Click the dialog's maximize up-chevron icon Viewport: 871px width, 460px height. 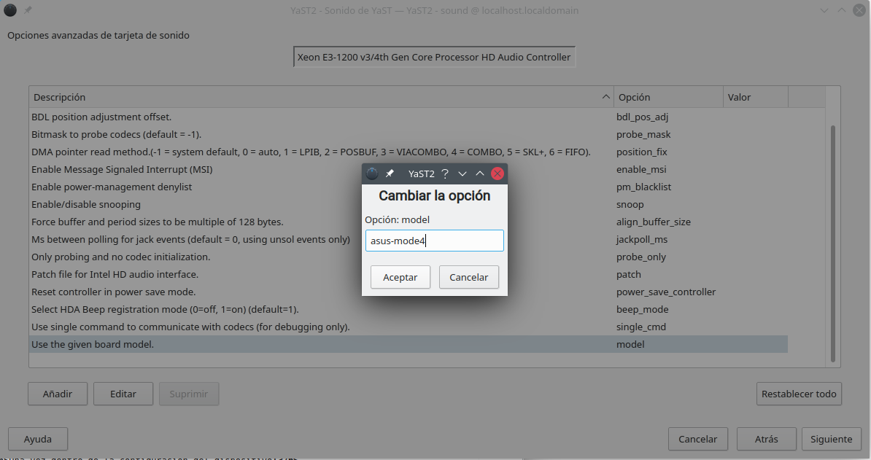[480, 174]
